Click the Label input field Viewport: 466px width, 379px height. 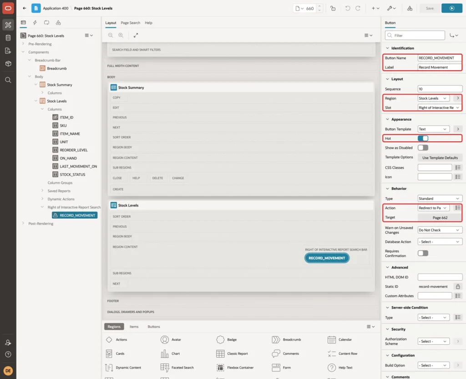(x=440, y=67)
